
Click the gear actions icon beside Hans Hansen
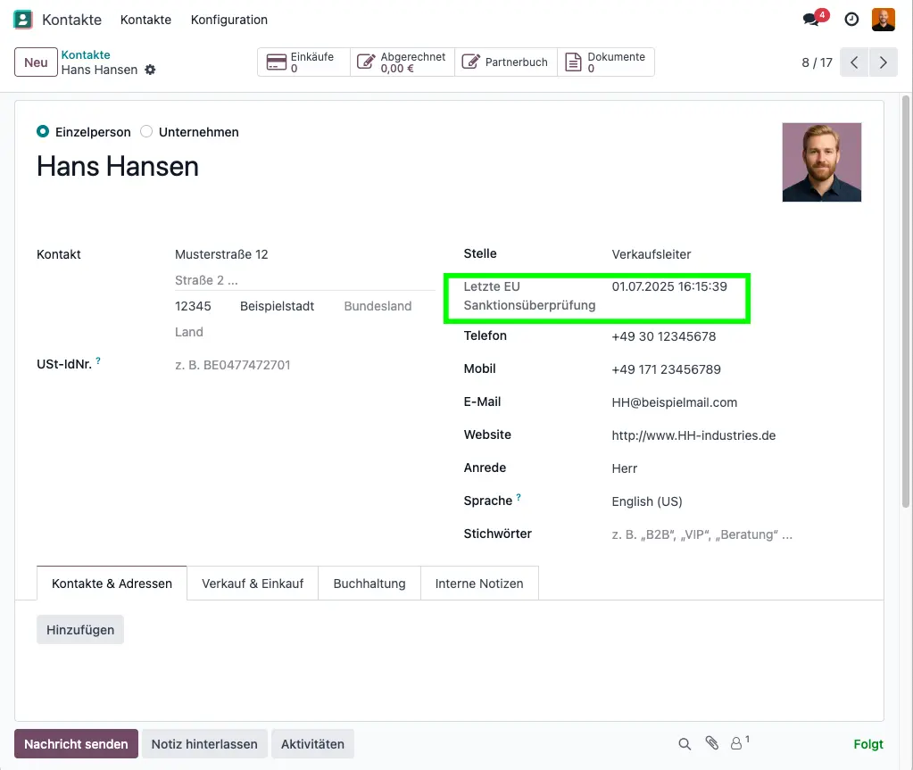(x=150, y=70)
